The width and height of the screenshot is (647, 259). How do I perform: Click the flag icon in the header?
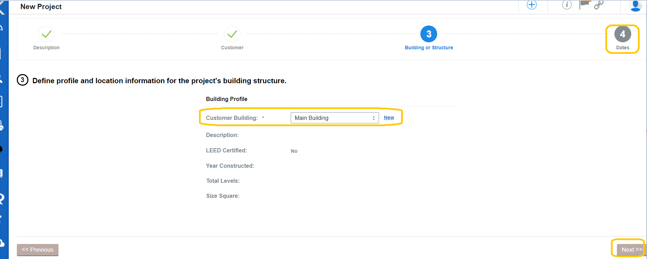click(x=585, y=5)
